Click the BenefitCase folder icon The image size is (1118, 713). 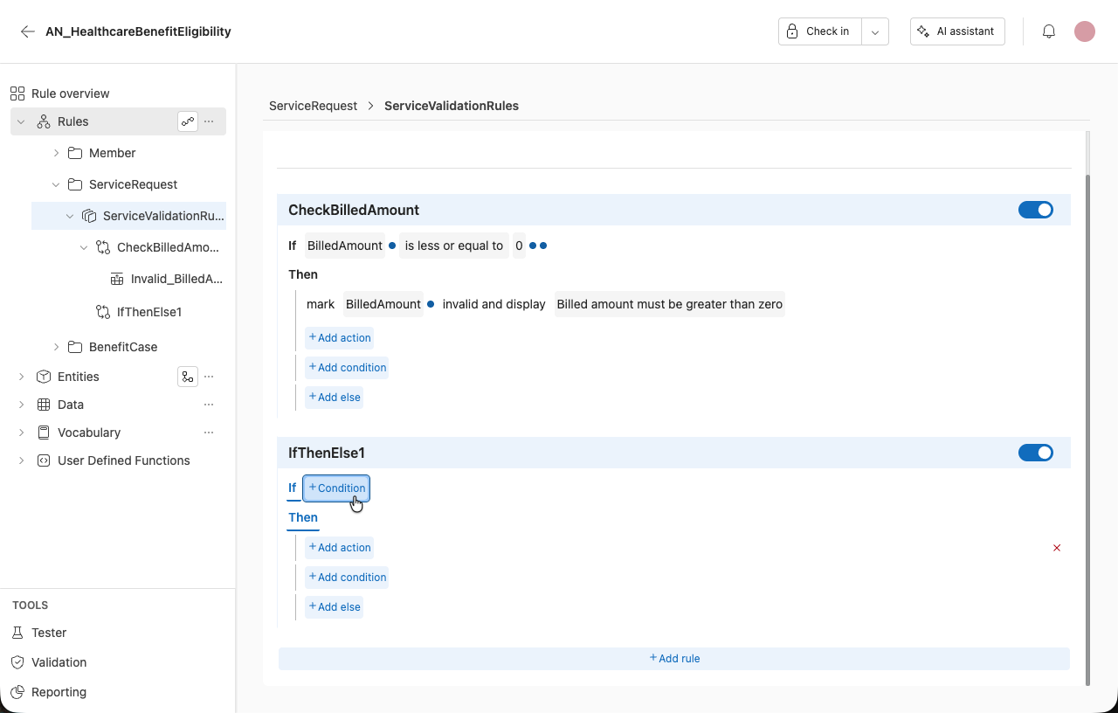pyautogui.click(x=75, y=347)
